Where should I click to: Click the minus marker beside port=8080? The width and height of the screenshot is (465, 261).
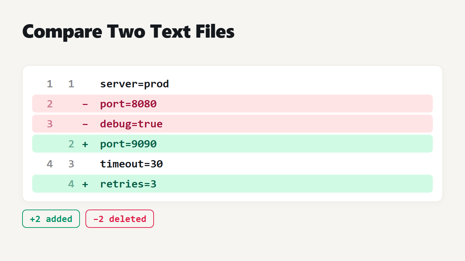(85, 104)
